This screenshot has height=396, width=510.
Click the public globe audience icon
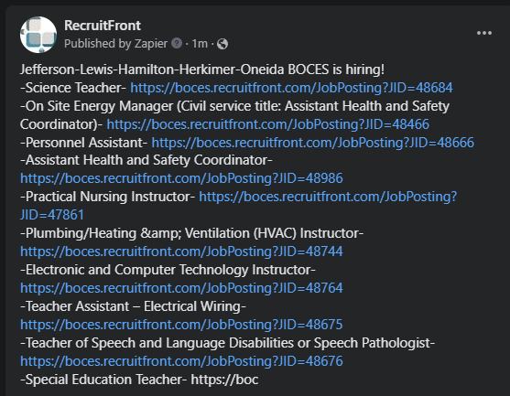pyautogui.click(x=222, y=44)
